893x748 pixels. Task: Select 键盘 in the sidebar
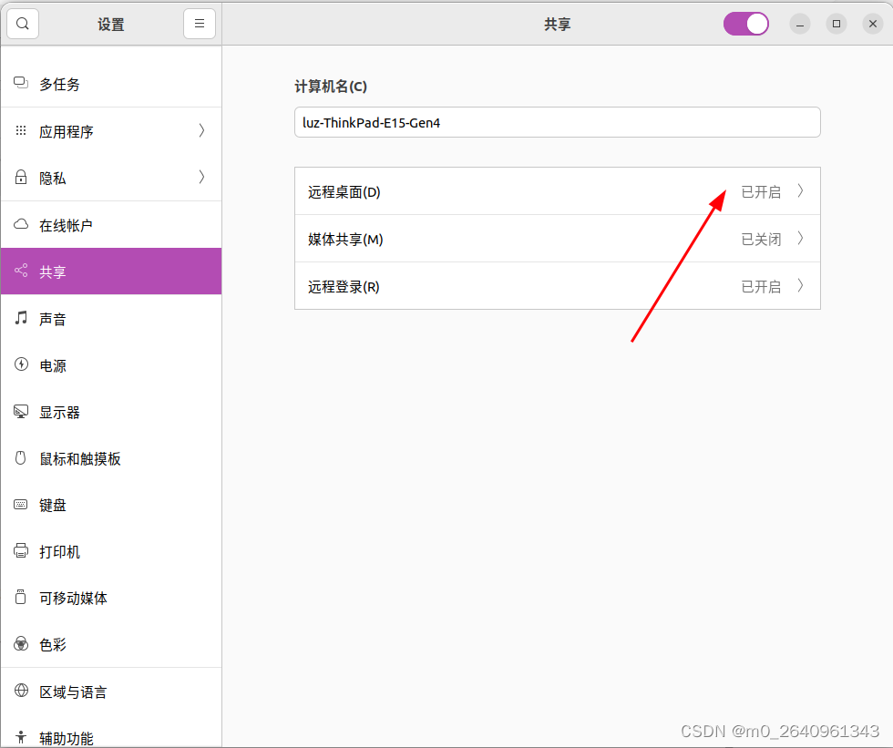[x=111, y=505]
